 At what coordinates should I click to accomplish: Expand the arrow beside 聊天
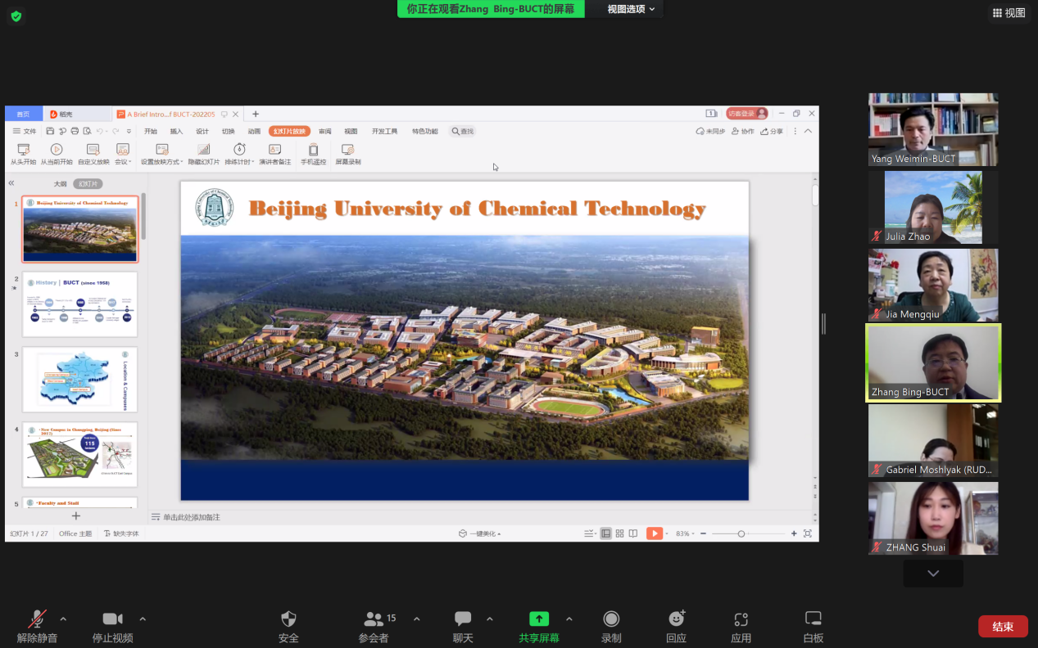(x=490, y=619)
